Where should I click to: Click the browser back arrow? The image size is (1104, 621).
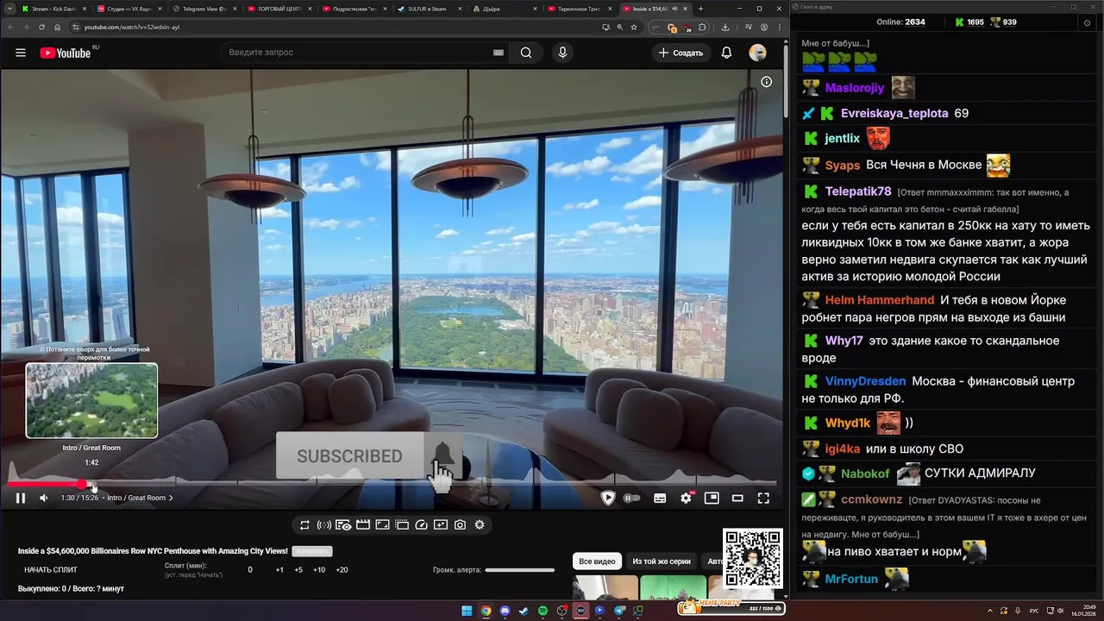coord(11,28)
